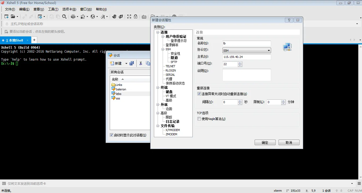Click 新建 button in Sessions dialog
This screenshot has width=362, height=193.
point(116,63)
